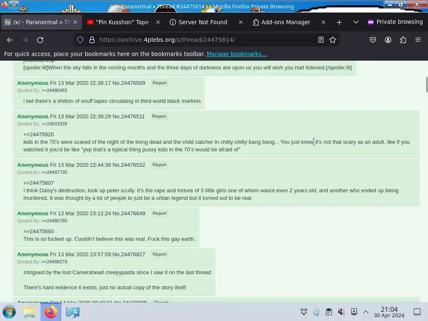Screen dimensions: 428x321
Task: Report post No.24476827
Action: [x=159, y=255]
